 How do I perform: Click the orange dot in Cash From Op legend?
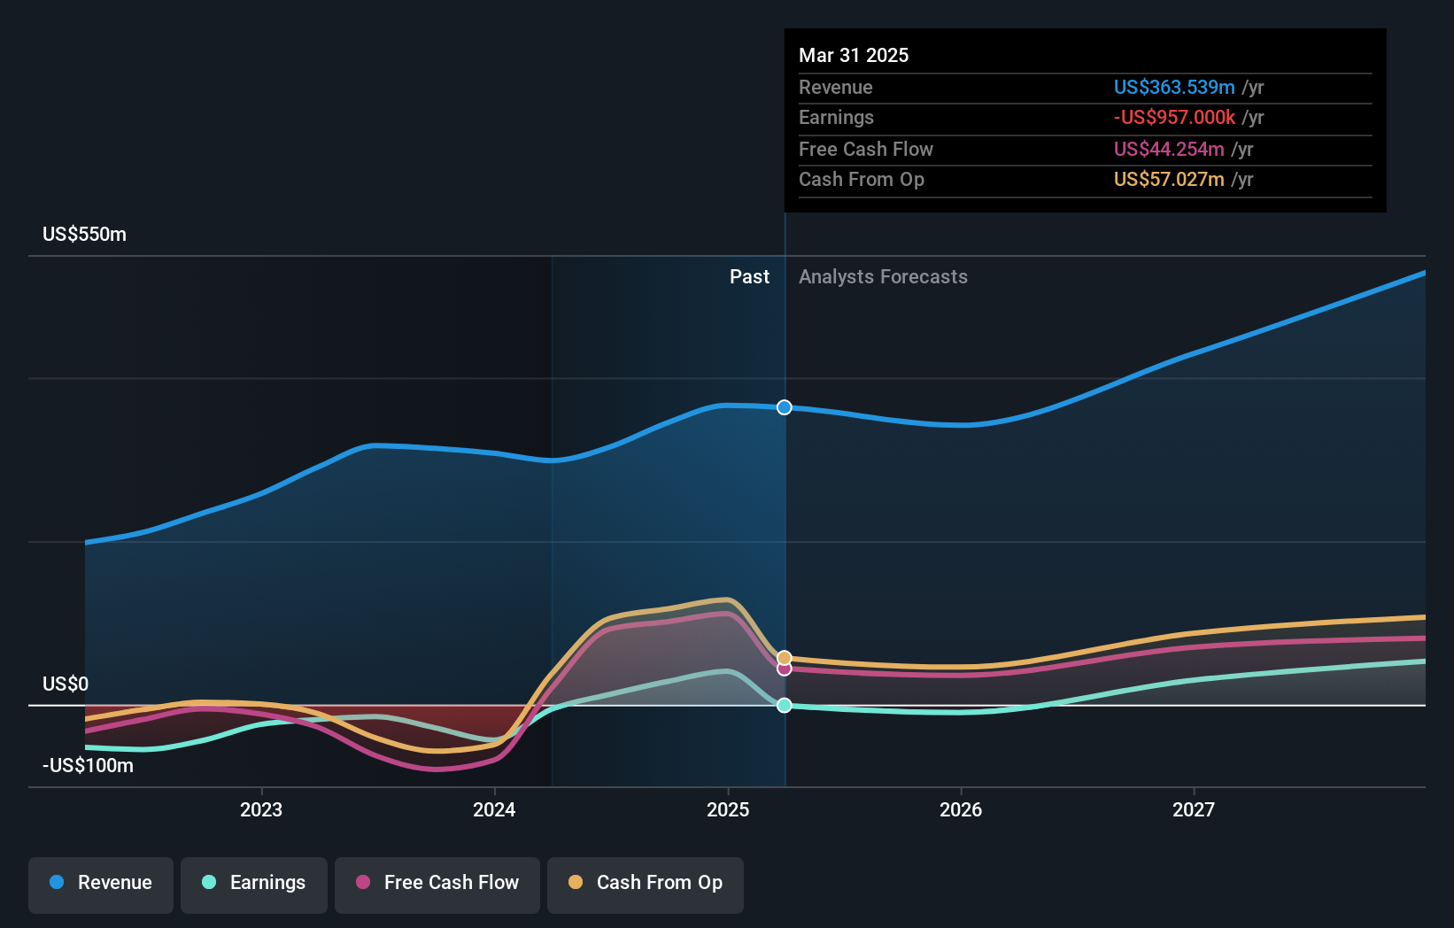coord(576,882)
